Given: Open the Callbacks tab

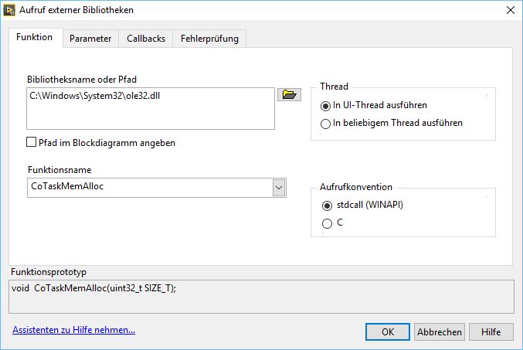Looking at the screenshot, I should click(146, 38).
